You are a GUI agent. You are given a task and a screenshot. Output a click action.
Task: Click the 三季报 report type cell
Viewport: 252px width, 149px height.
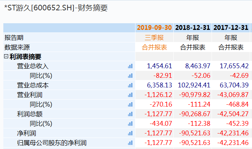pos(154,38)
